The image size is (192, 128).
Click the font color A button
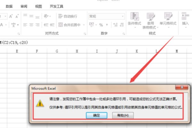(2, 25)
